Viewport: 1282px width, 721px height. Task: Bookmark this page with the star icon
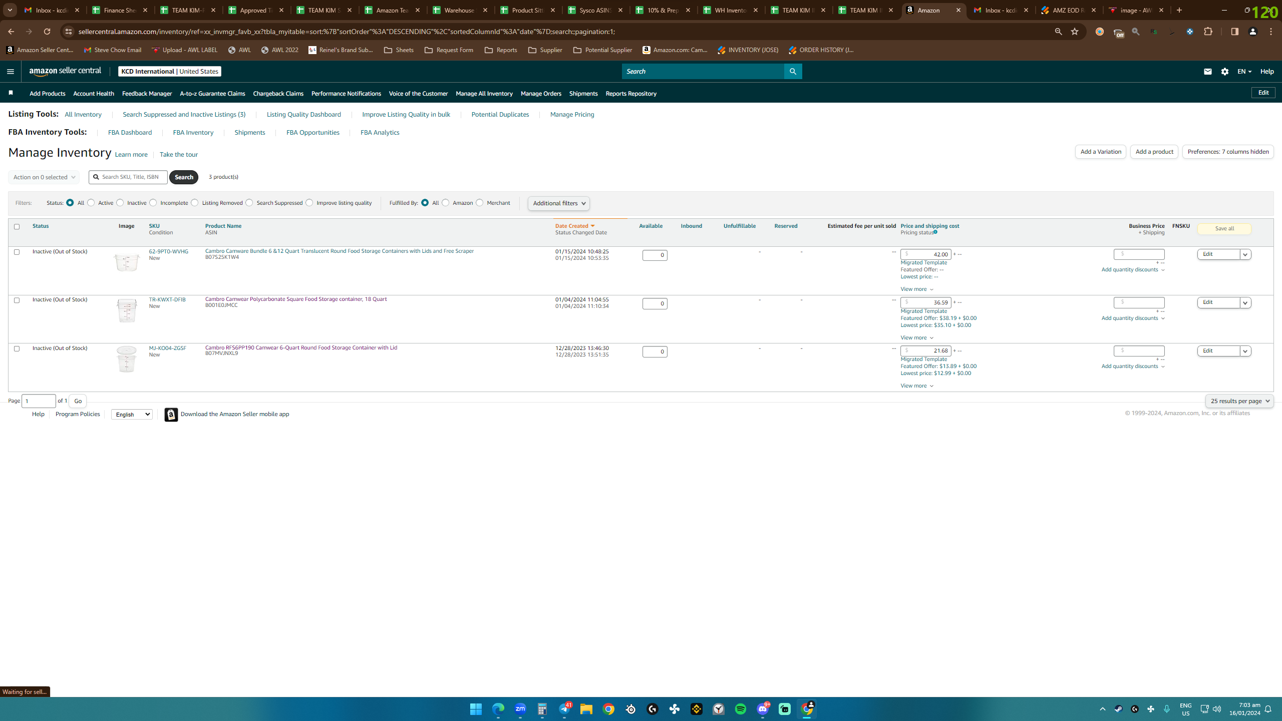point(1075,32)
